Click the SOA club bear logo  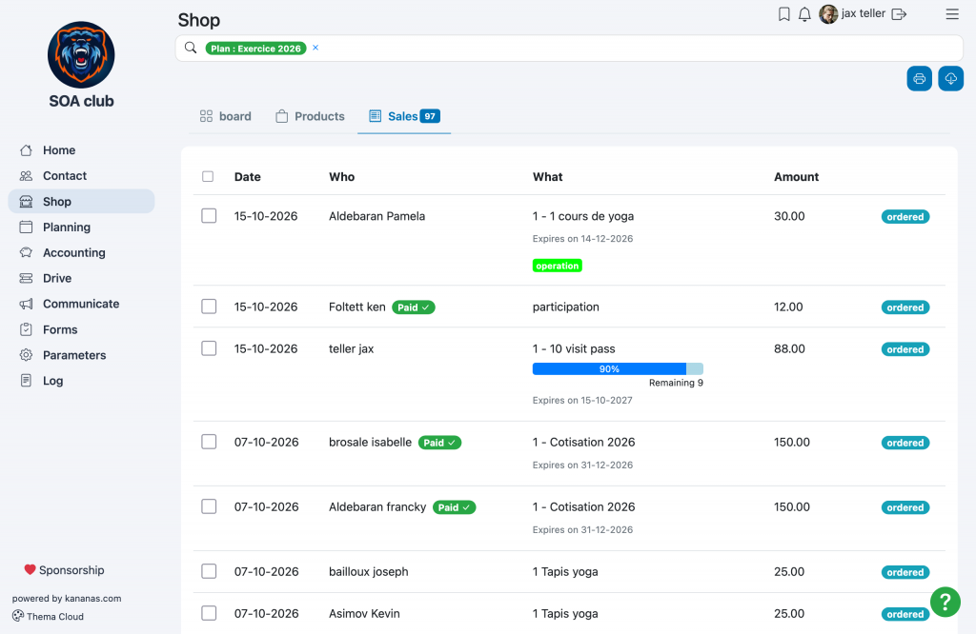click(82, 54)
